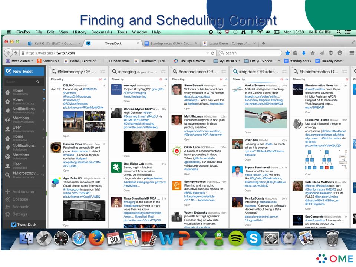The width and height of the screenshot is (356, 267).
Task: Open Firefox downloads arrow icon
Action: tap(304, 53)
